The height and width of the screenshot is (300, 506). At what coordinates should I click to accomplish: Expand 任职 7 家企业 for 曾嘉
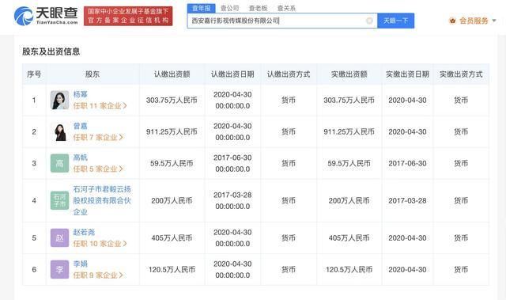[x=98, y=138]
